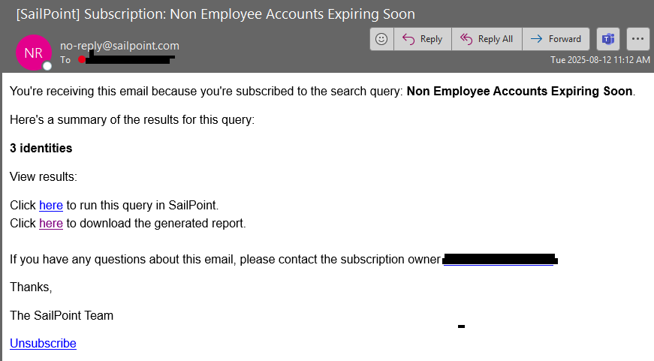Open the more actions ellipsis menu
This screenshot has height=361, width=654.
(x=637, y=39)
